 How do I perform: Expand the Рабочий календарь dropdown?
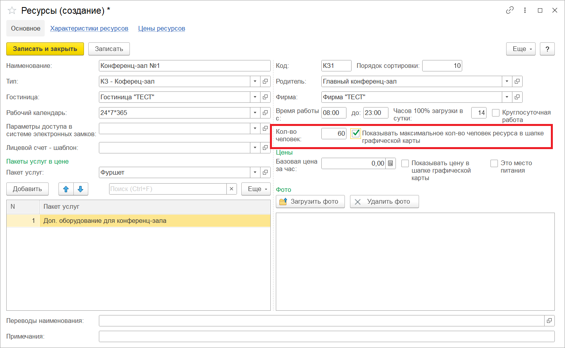point(255,113)
